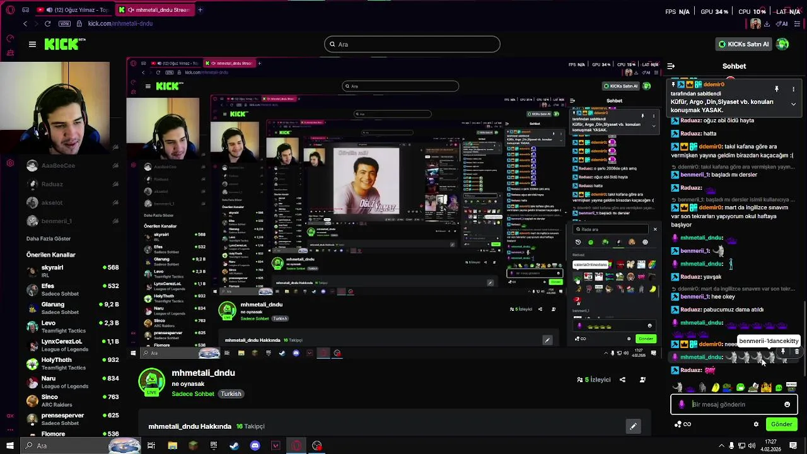
Task: Open prensesperver channel
Action: click(x=73, y=419)
